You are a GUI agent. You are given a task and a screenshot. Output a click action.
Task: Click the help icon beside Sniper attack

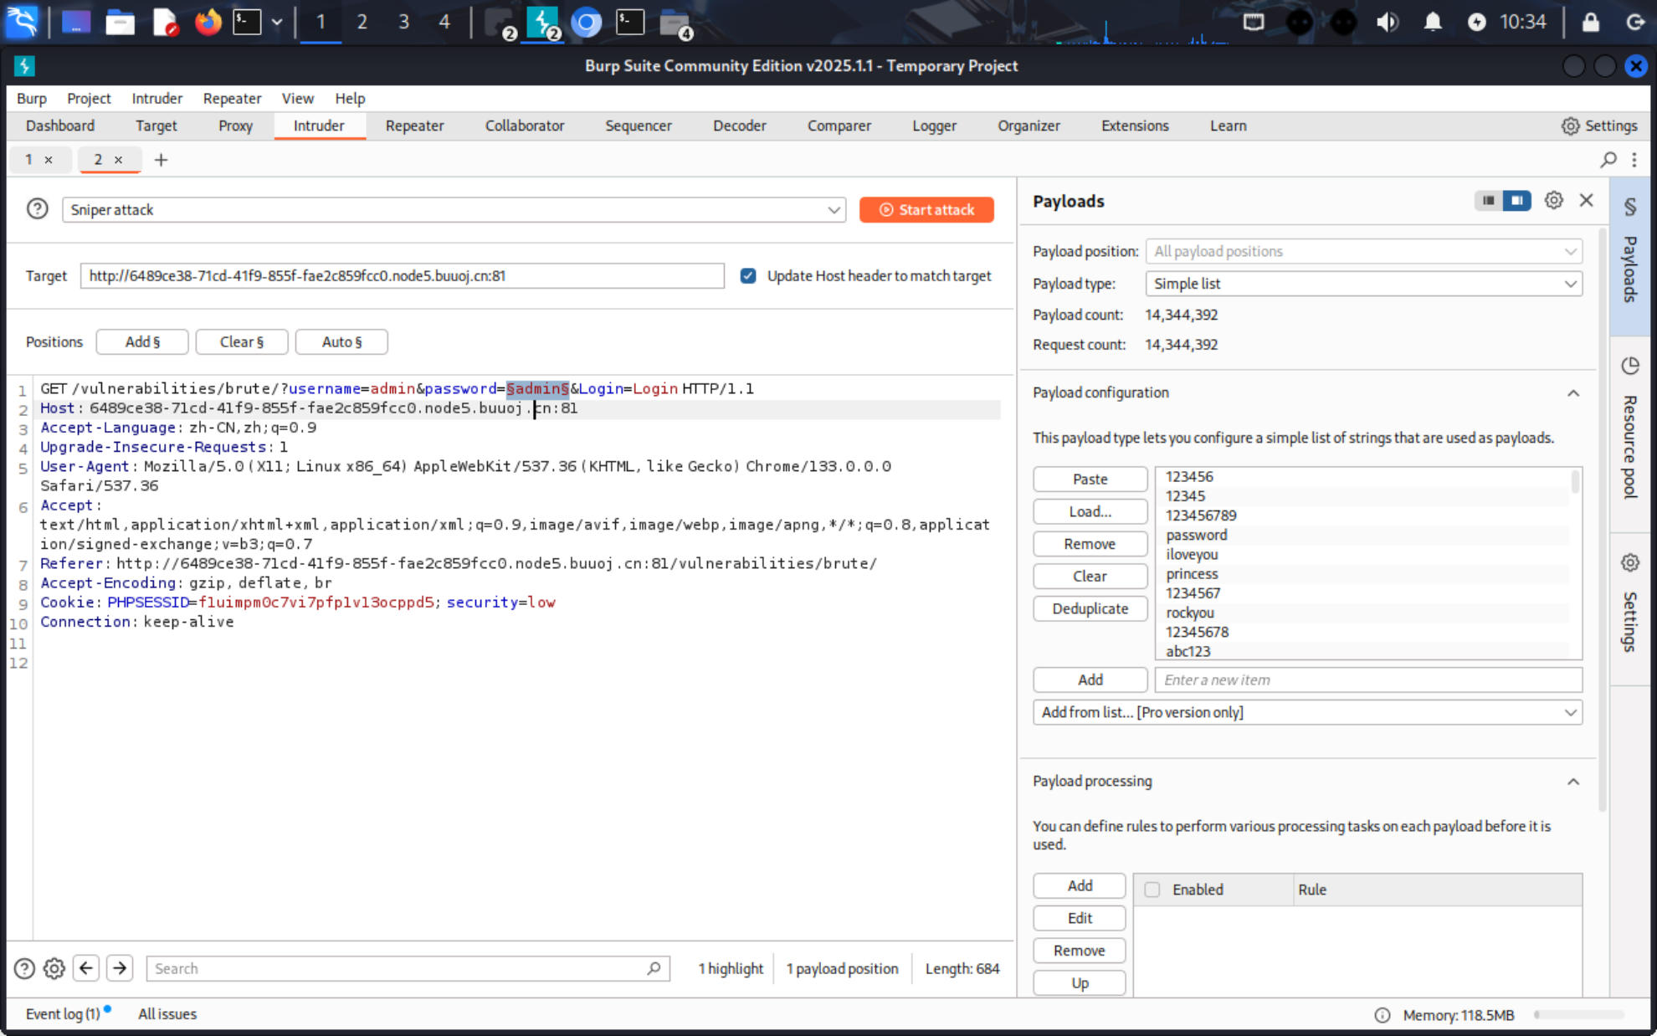point(37,209)
